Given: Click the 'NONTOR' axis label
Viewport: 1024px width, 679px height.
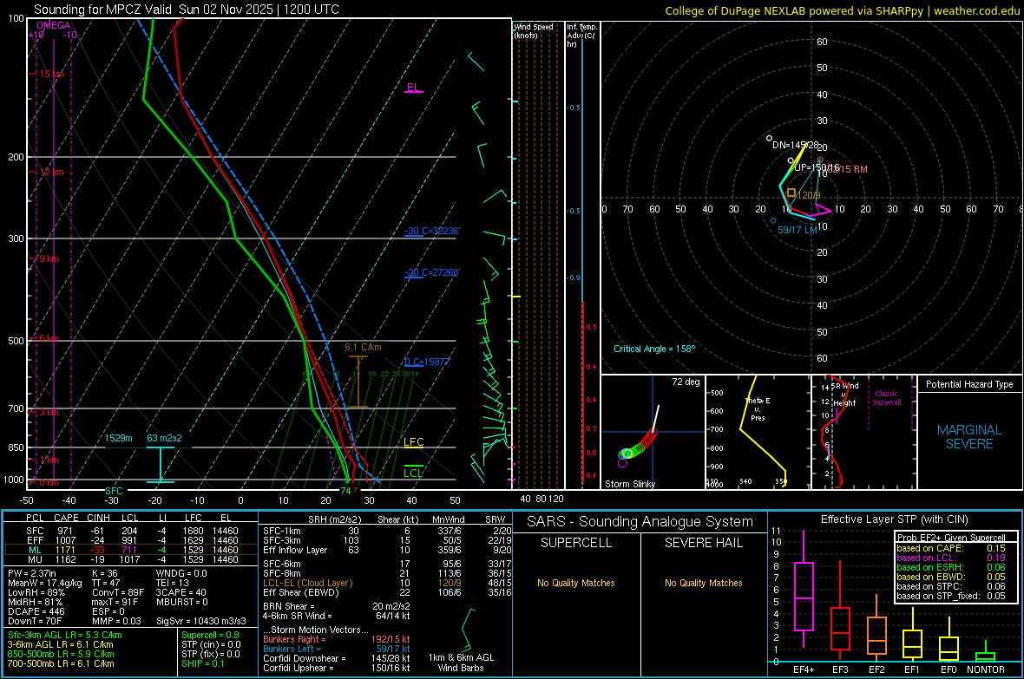Looking at the screenshot, I should coord(986,669).
